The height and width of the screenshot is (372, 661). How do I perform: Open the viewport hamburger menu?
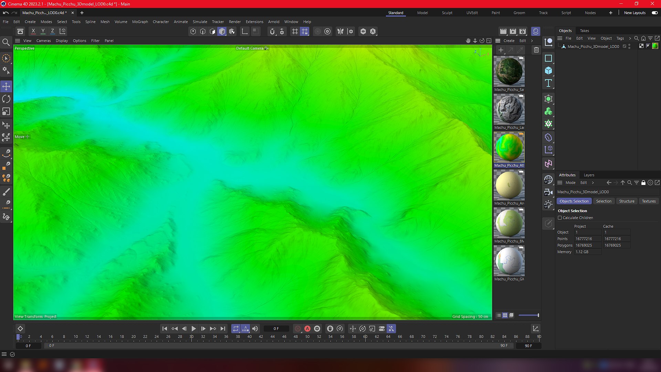[18, 41]
